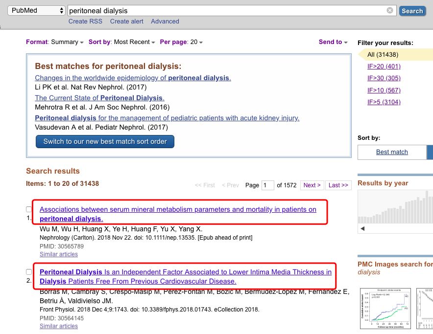Click the Results by year bar chart
The height and width of the screenshot is (334, 433).
point(395,207)
